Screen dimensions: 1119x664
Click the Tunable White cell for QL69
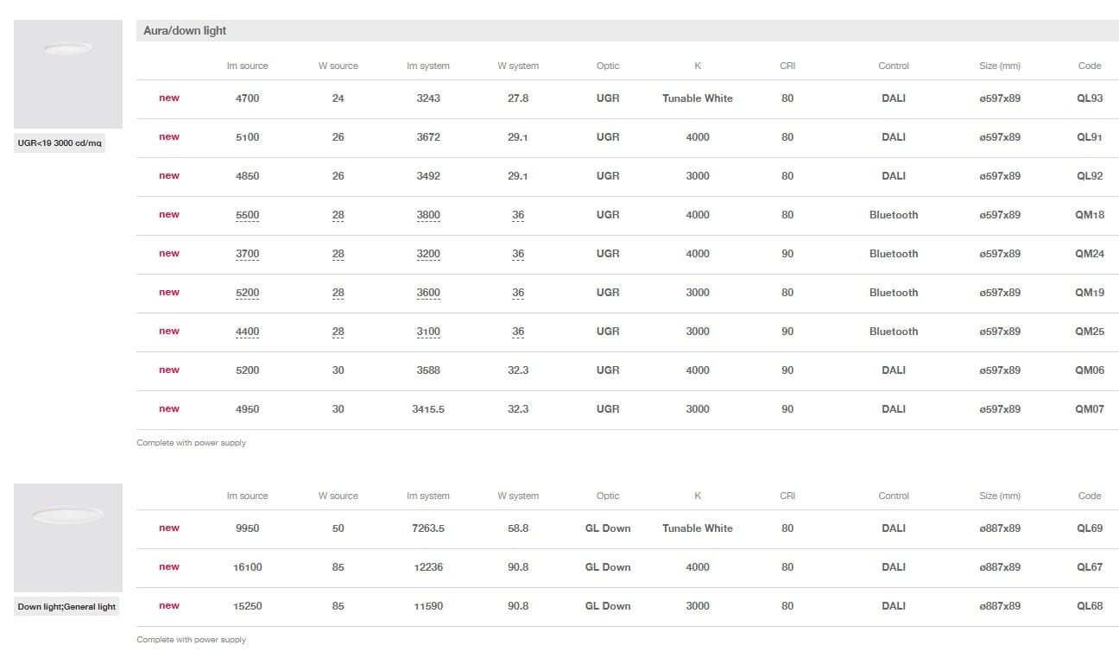pos(697,528)
